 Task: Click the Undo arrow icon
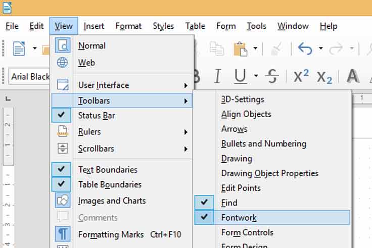[305, 48]
